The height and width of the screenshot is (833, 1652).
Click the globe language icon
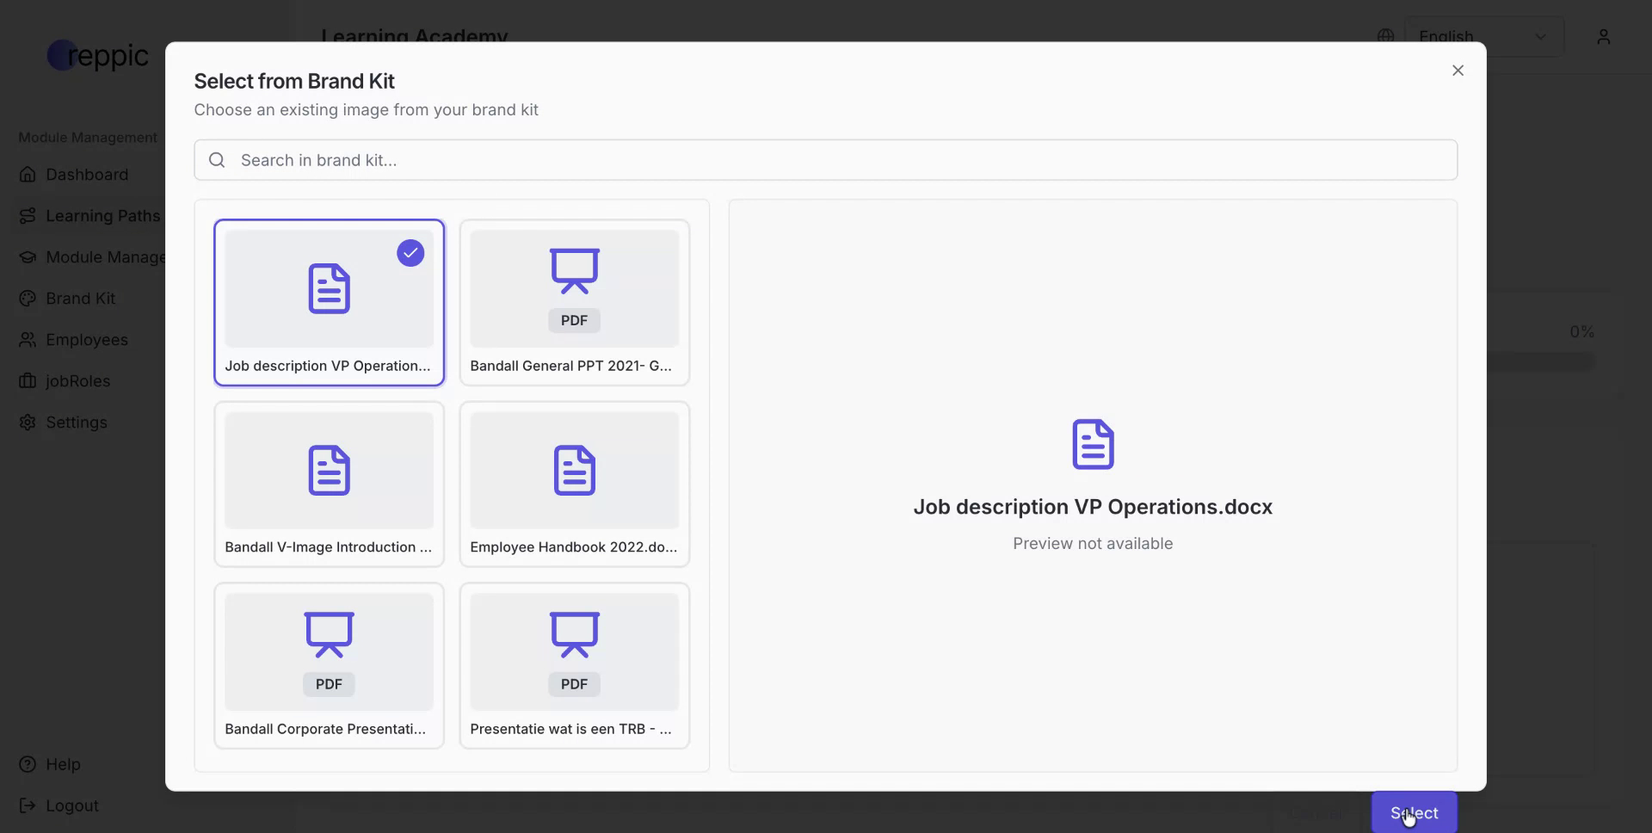pos(1385,35)
